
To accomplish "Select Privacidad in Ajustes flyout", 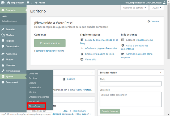I will pyautogui.click(x=34, y=101).
